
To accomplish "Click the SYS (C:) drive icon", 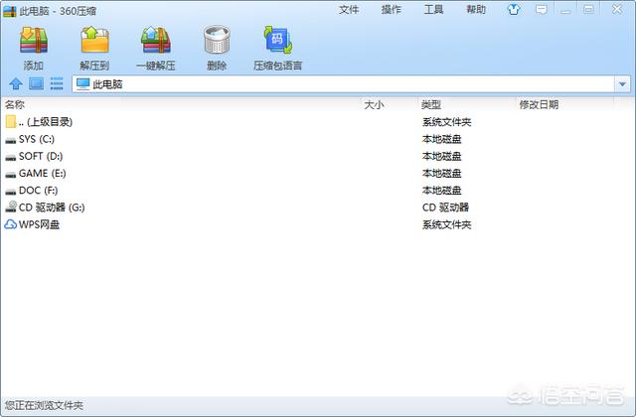I will (11, 140).
